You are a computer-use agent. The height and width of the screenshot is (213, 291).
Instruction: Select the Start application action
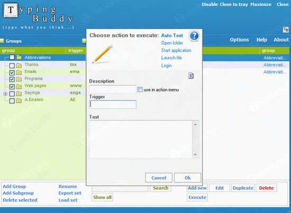click(176, 50)
